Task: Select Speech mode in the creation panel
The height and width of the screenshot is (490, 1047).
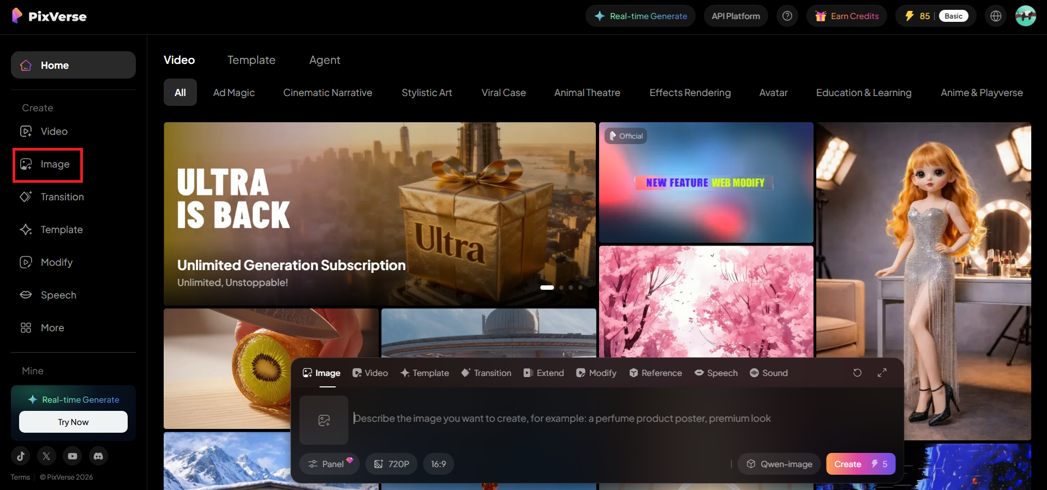Action: coord(716,373)
